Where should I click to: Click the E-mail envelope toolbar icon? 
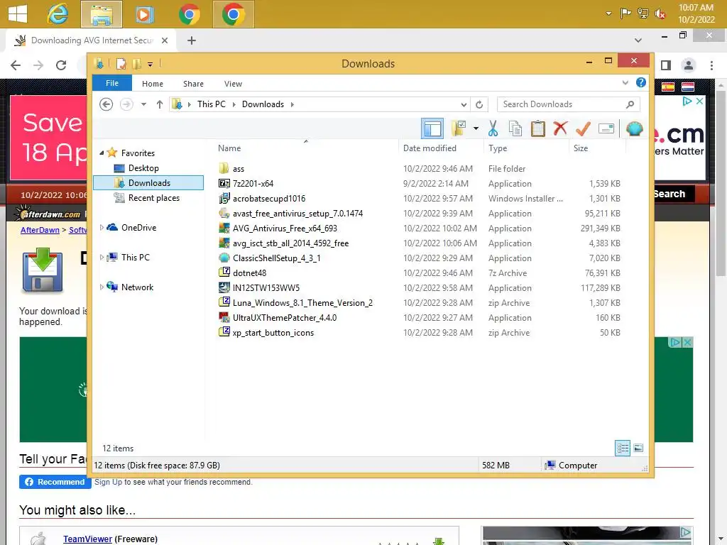(606, 128)
